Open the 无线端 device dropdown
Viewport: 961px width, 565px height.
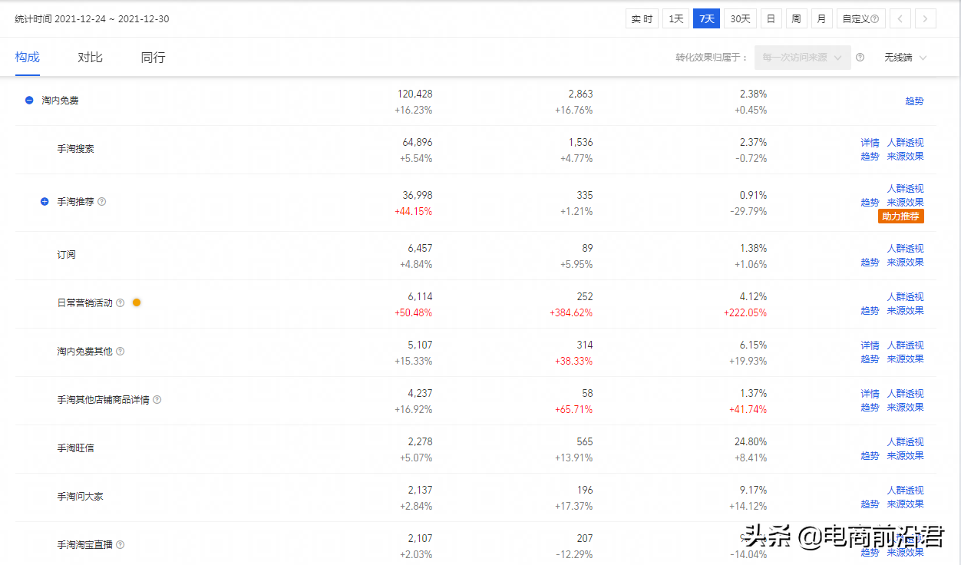(905, 58)
